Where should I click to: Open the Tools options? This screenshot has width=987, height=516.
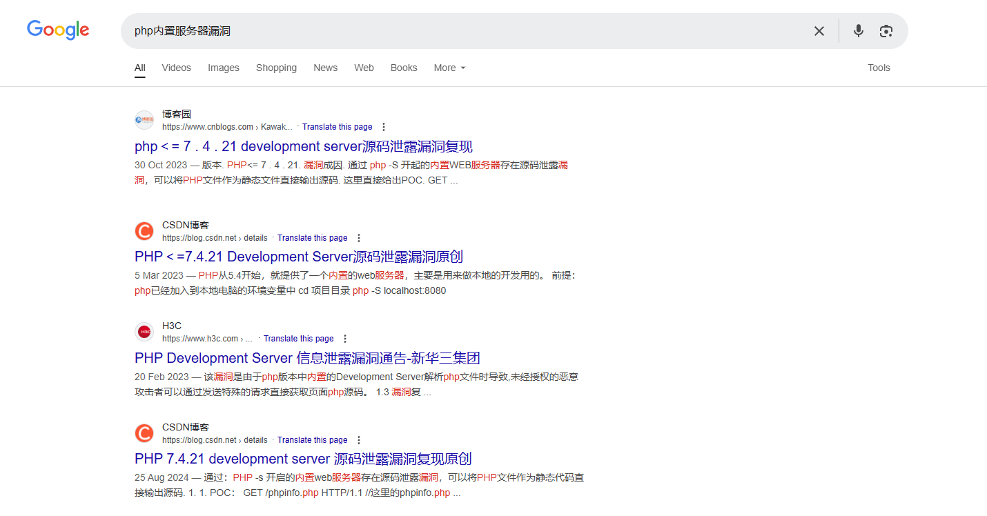point(879,68)
